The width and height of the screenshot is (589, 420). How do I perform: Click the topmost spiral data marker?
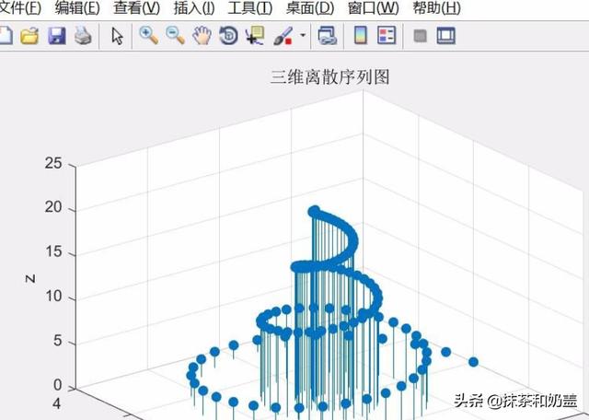tap(314, 211)
